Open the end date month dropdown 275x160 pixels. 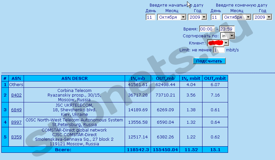point(237,17)
